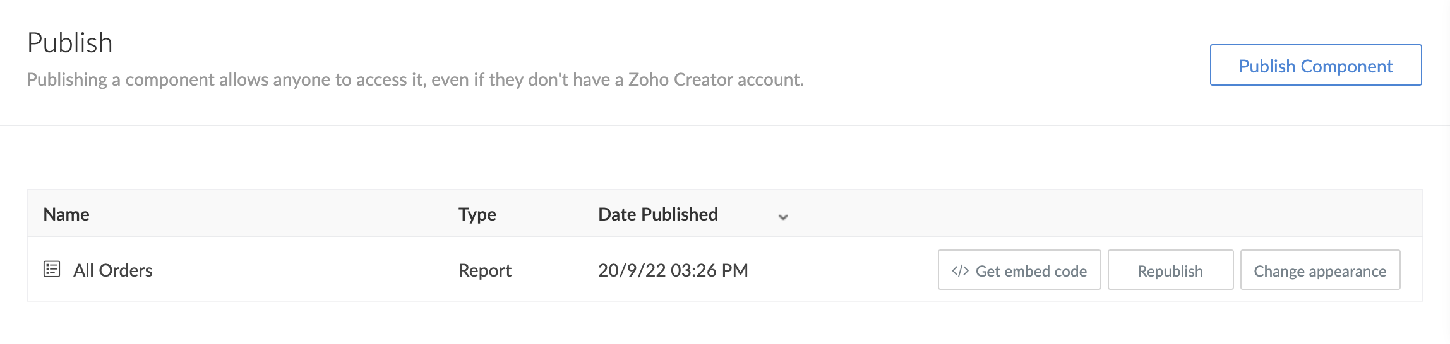This screenshot has width=1450, height=344.
Task: Expand the Date Published sort chevron
Action: tap(783, 217)
